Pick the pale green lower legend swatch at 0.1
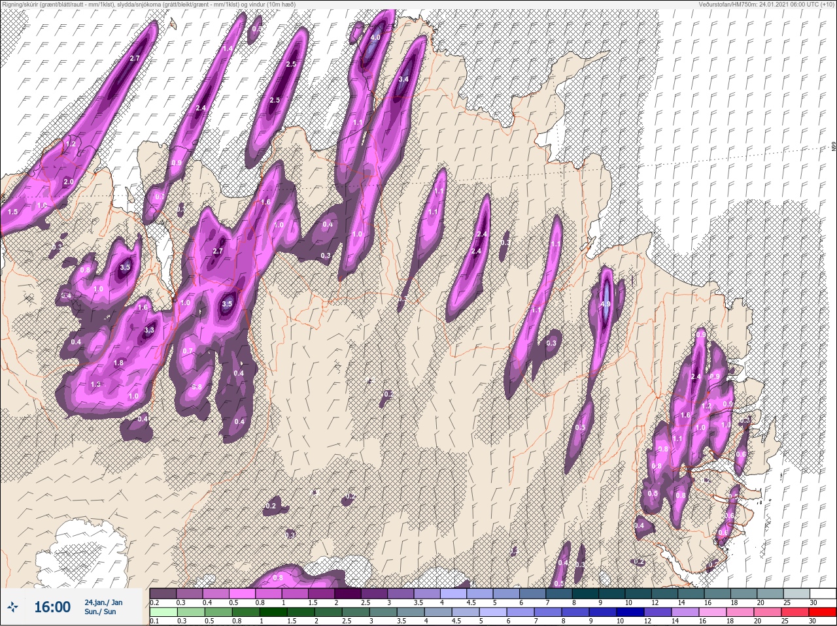The height and width of the screenshot is (626, 837). pyautogui.click(x=163, y=612)
